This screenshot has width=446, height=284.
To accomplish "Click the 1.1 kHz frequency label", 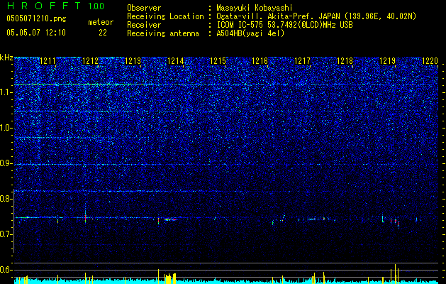I will (6, 92).
